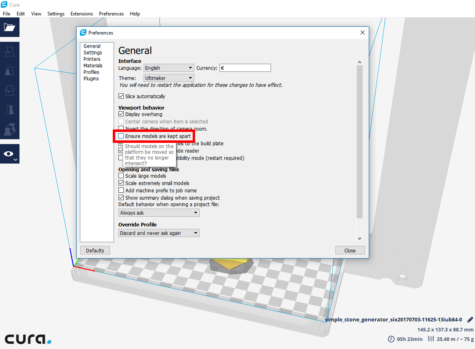
Task: Toggle Show summary dialog when saving project
Action: coord(121,198)
